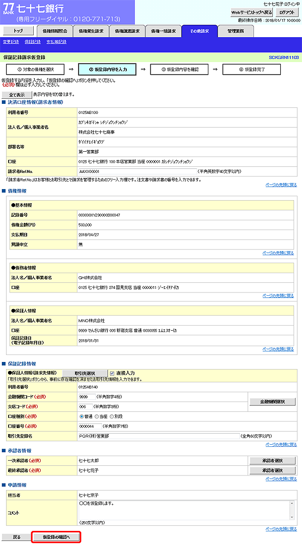Image resolution: width=302 pixels, height=545 pixels.
Task: Click 保証記録日 value 2018/01/31
Action: 89,341
